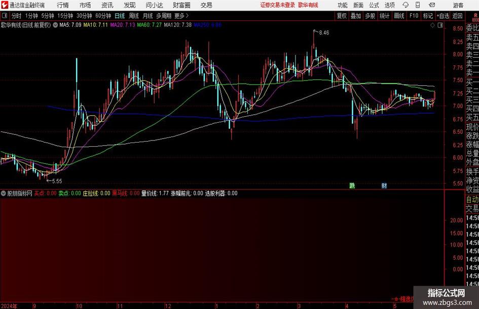Open the mobile phone icon in top bar
This screenshot has height=309, width=479.
[418, 5]
